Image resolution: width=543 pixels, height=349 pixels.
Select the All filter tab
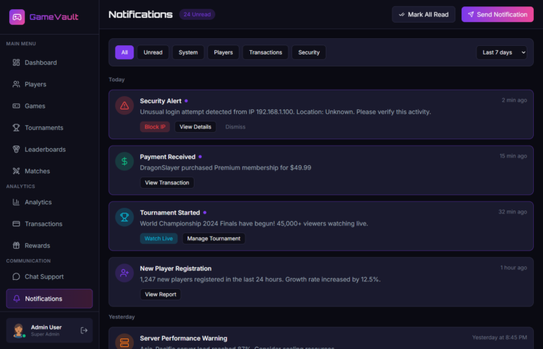[124, 52]
